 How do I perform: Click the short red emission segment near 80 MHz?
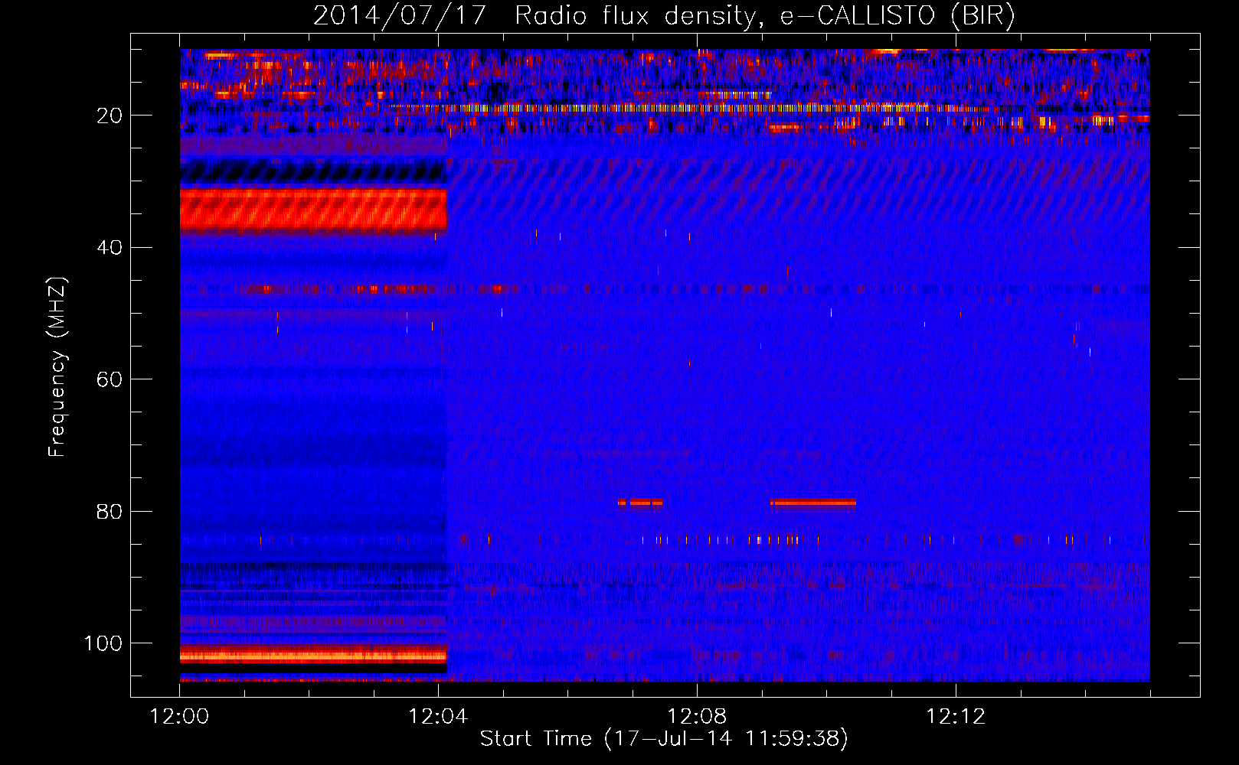click(x=640, y=503)
